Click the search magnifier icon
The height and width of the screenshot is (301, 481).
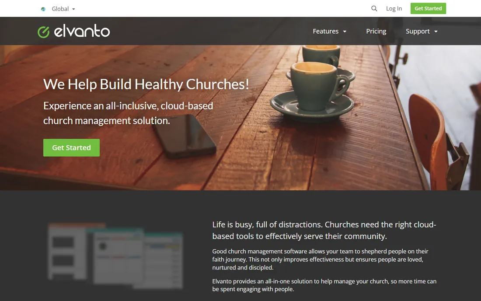click(374, 9)
